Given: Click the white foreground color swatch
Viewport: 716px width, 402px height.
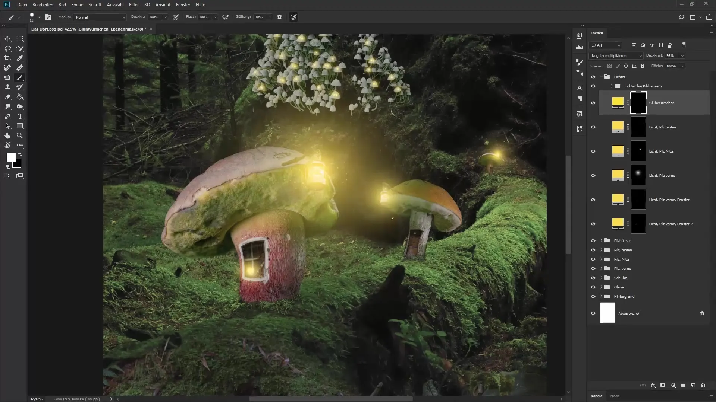Looking at the screenshot, I should click(10, 157).
